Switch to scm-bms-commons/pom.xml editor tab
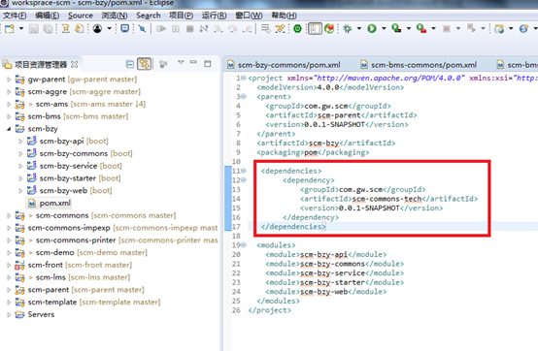 click(x=423, y=65)
